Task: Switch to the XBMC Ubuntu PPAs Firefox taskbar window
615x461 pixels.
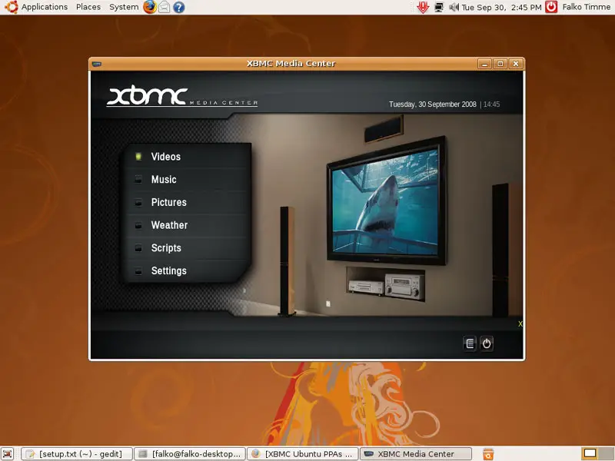Action: pyautogui.click(x=303, y=454)
